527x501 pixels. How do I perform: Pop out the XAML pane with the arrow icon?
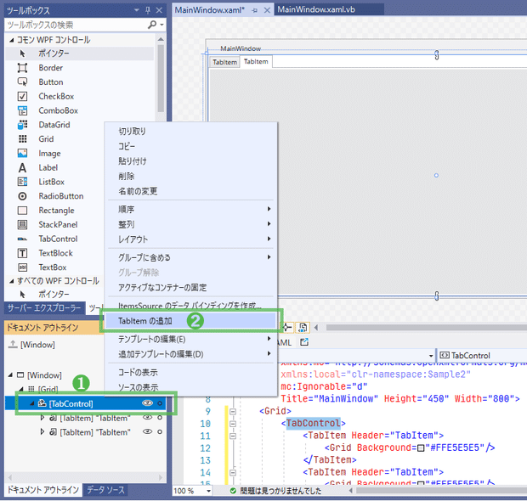[x=304, y=342]
